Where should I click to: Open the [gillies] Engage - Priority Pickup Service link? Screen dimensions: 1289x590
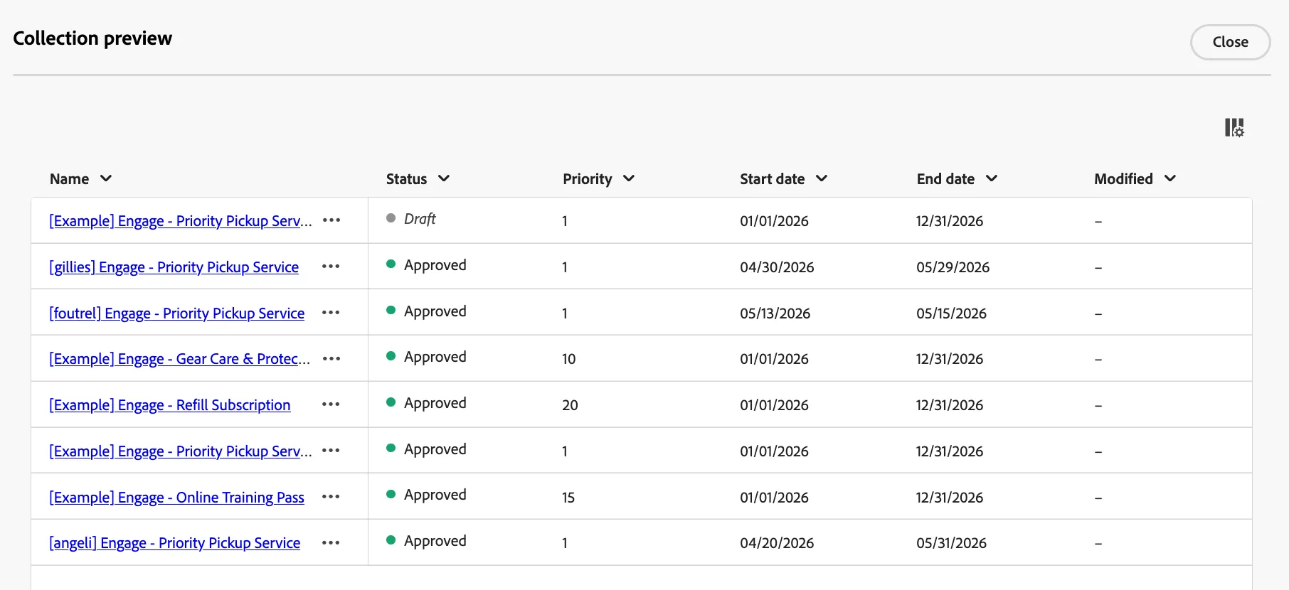pyautogui.click(x=174, y=267)
